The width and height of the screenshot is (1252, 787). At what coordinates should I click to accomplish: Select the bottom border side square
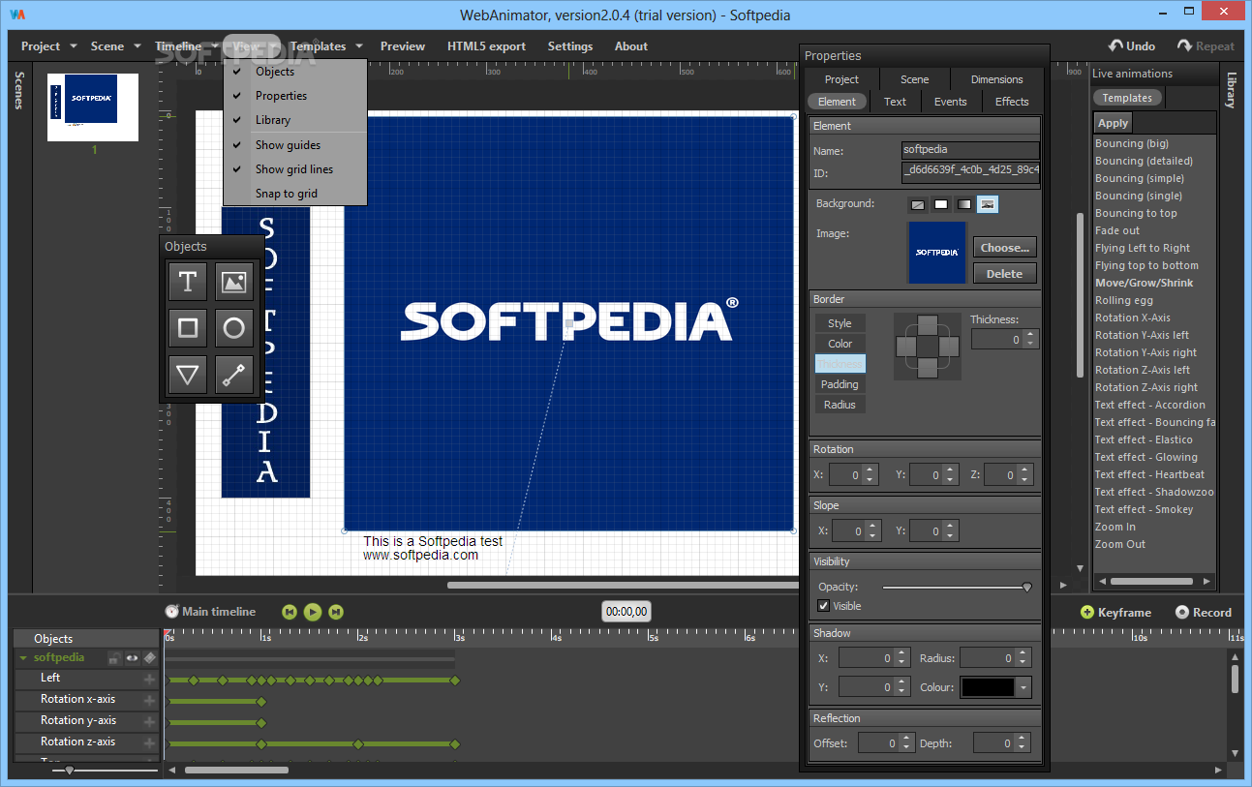click(x=928, y=367)
